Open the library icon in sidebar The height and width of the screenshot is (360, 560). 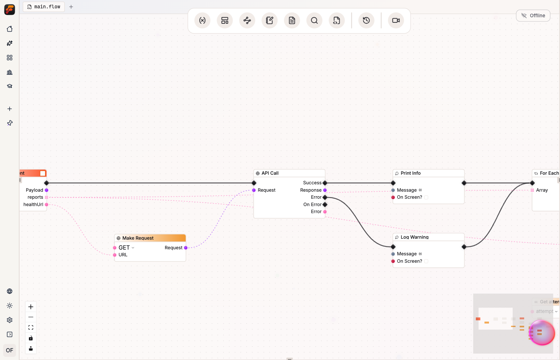point(10,72)
